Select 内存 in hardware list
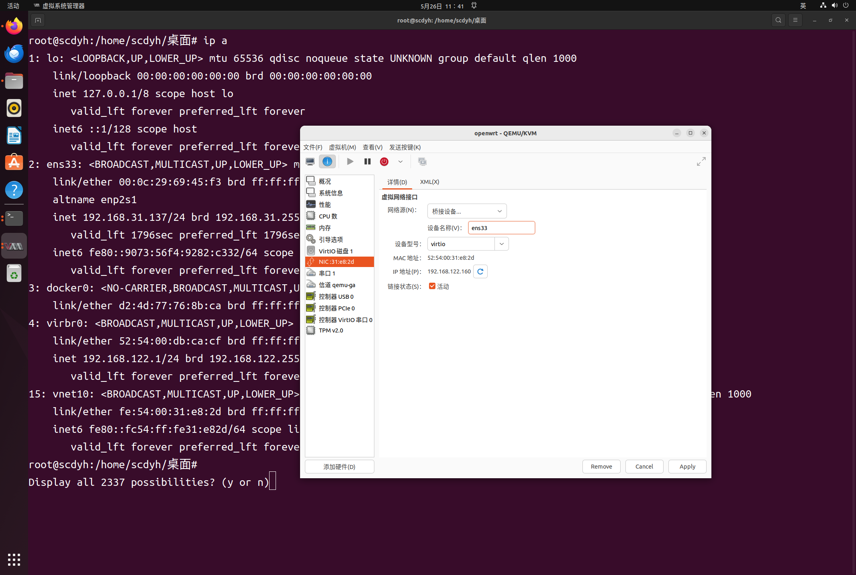 coord(339,228)
